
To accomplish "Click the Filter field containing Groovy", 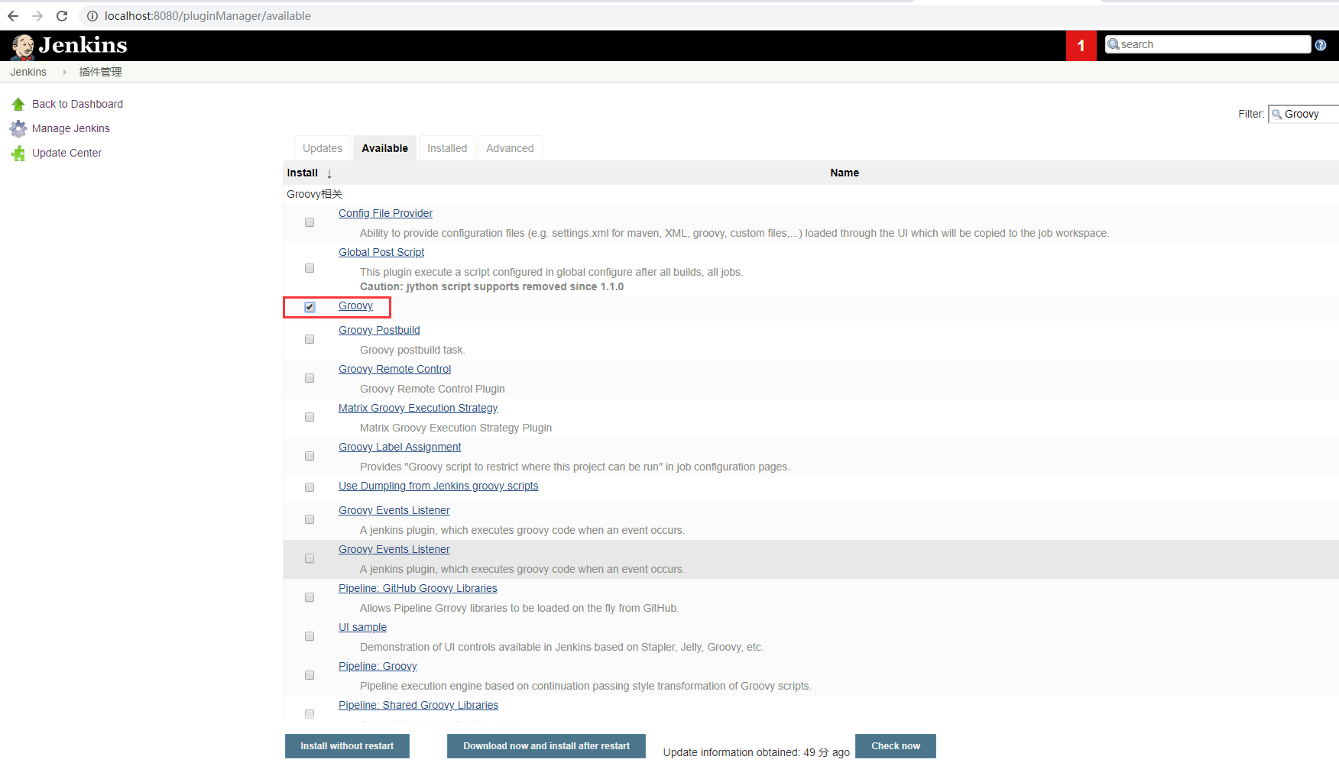I will coord(1304,114).
